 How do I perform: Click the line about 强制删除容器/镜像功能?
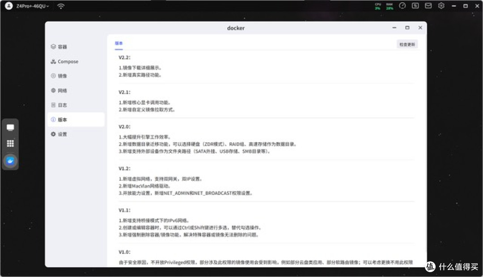pyautogui.click(x=189, y=235)
